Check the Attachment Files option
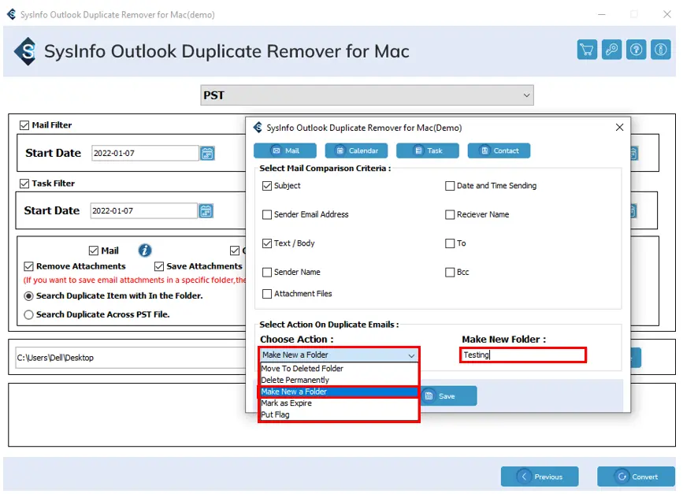Viewport: 683px width, 494px height. 267,294
